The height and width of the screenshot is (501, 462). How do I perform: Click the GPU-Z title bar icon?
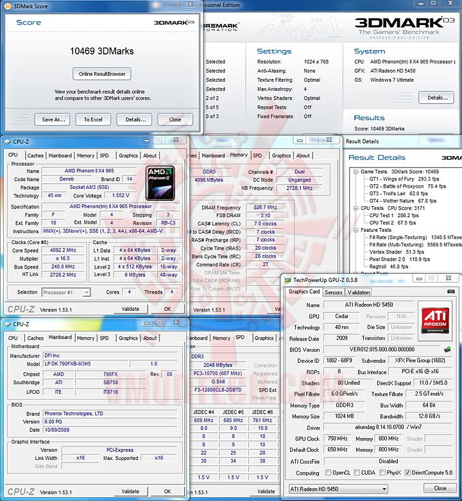pyautogui.click(x=288, y=280)
